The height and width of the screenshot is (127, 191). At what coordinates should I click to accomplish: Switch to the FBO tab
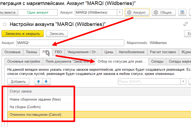click(x=58, y=52)
